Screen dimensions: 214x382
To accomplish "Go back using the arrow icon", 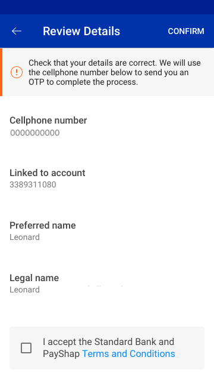I will (17, 31).
